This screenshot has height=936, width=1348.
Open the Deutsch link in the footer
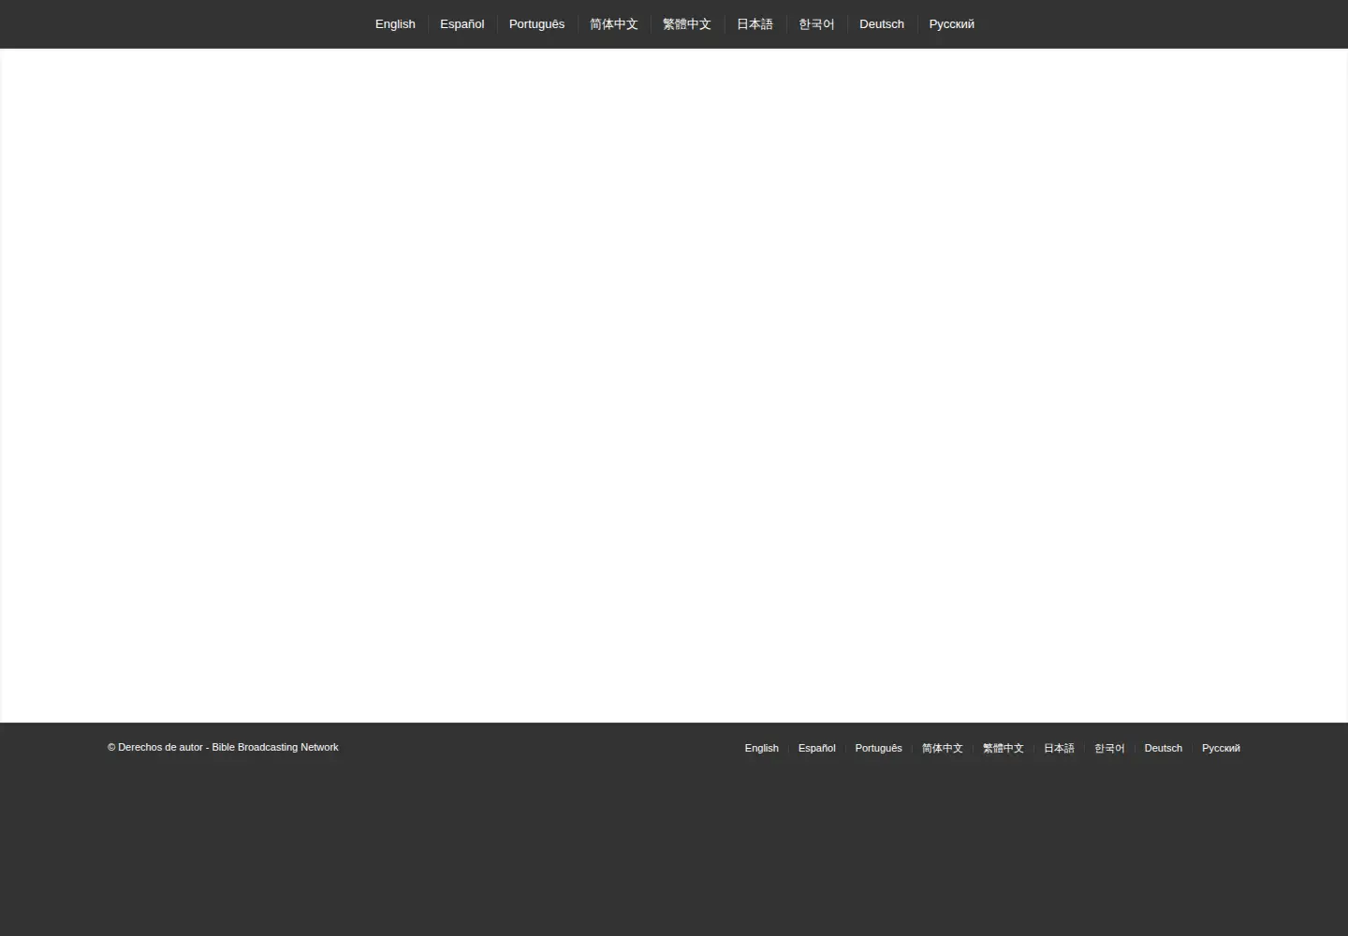1164,748
